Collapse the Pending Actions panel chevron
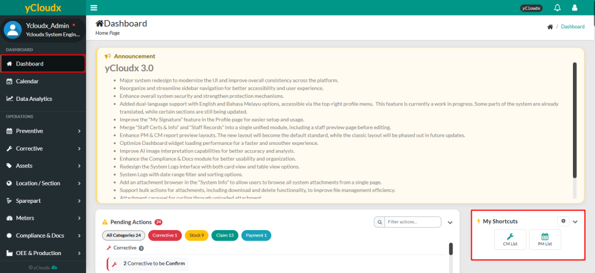595x273 pixels. (x=450, y=222)
